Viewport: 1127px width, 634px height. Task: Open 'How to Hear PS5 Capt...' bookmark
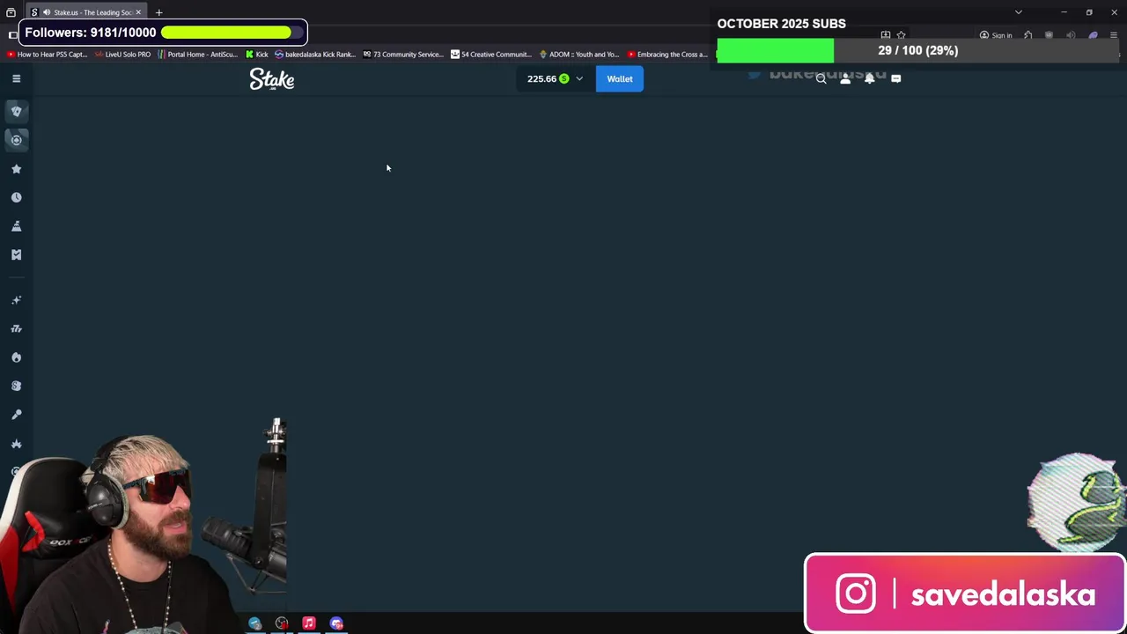point(48,54)
